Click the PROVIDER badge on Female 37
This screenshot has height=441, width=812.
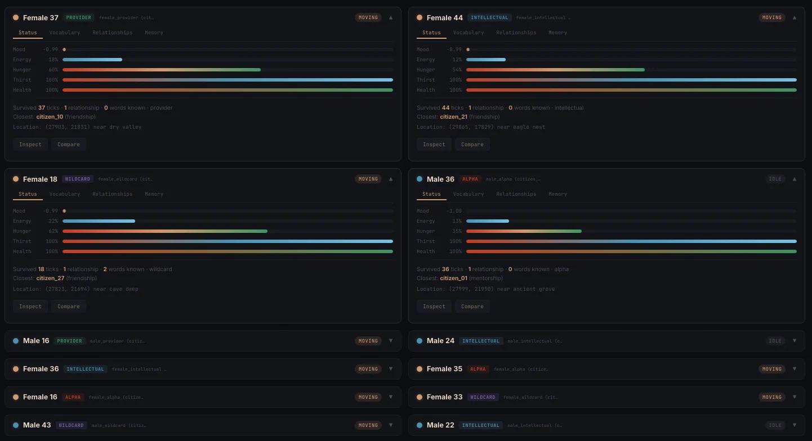pos(79,17)
